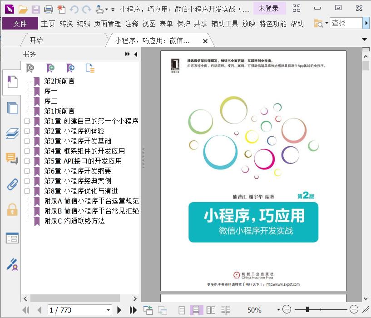Open the bookmarks sidebar panel icon
This screenshot has width=371, height=318.
[12, 82]
